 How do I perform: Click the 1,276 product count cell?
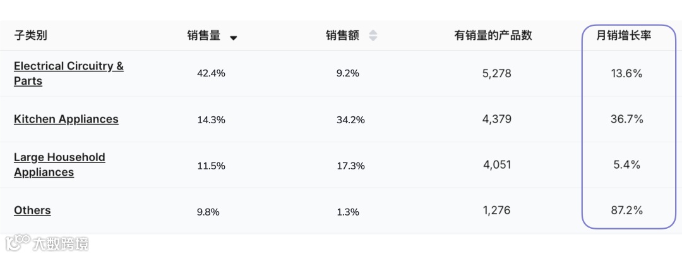click(x=496, y=210)
